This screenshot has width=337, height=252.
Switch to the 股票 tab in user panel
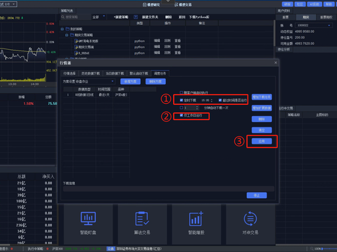click(286, 18)
